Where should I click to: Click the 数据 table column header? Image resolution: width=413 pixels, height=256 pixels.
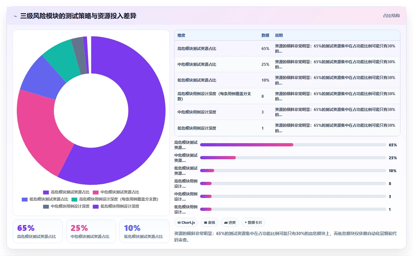point(265,35)
